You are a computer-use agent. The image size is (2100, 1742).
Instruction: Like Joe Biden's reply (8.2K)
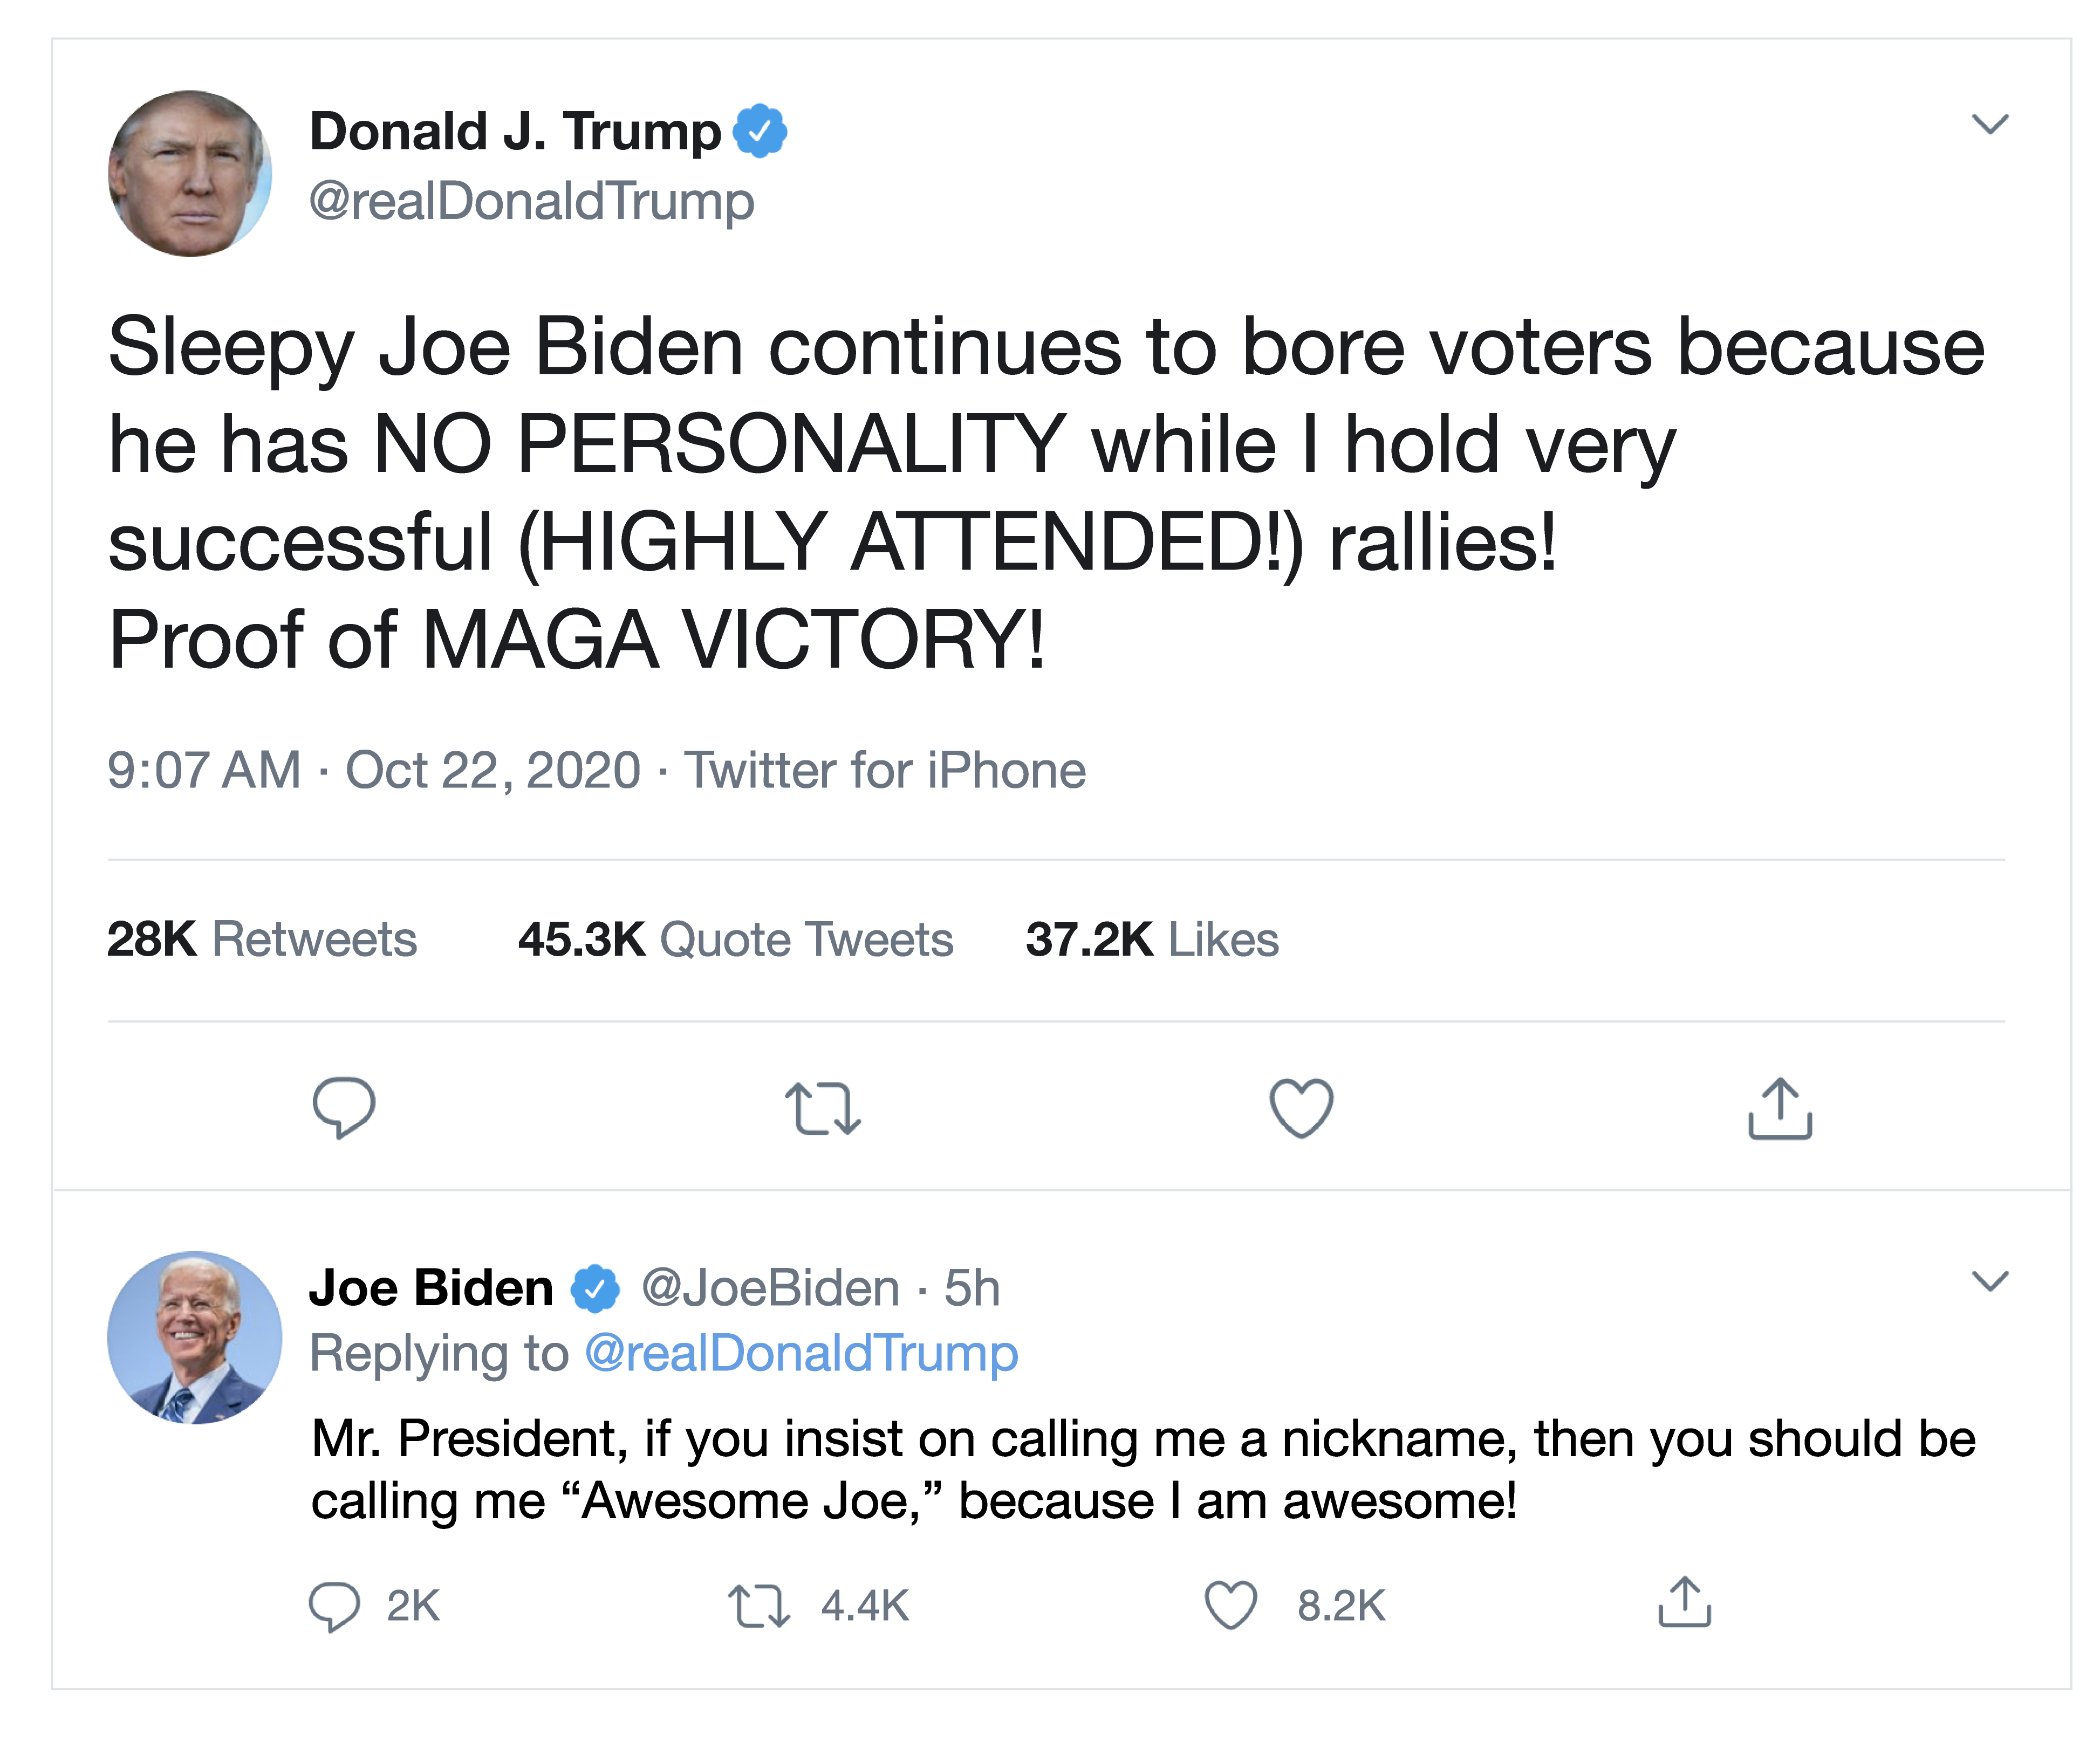(x=1230, y=1605)
